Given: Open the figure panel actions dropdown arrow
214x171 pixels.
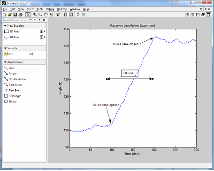Looking at the screenshot, I should (x=201, y=9).
